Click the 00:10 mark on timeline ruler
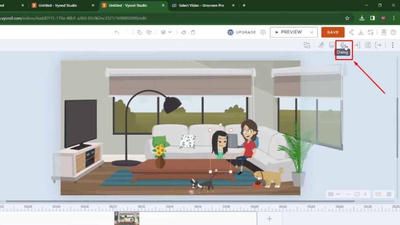This screenshot has width=400, height=225. 113,207
